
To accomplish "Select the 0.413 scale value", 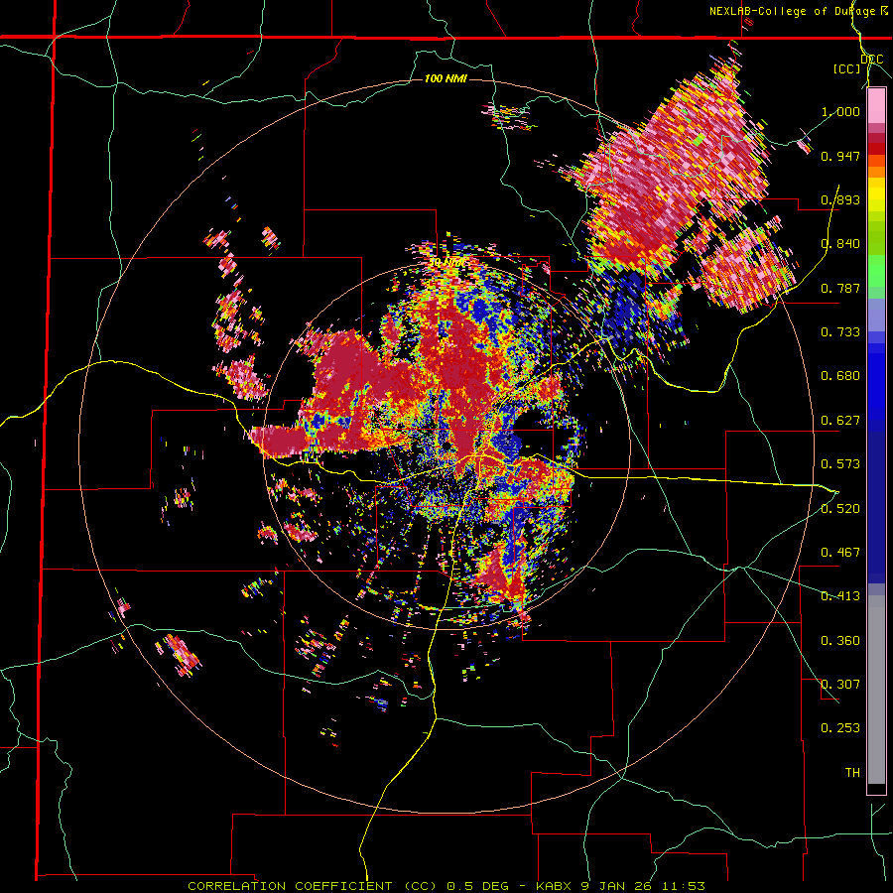I will point(840,596).
